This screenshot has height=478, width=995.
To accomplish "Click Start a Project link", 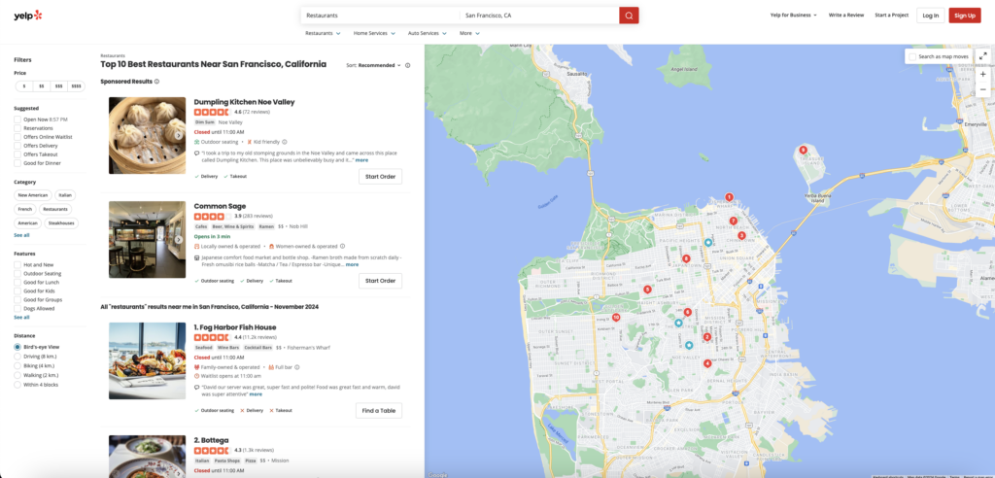I will point(892,16).
